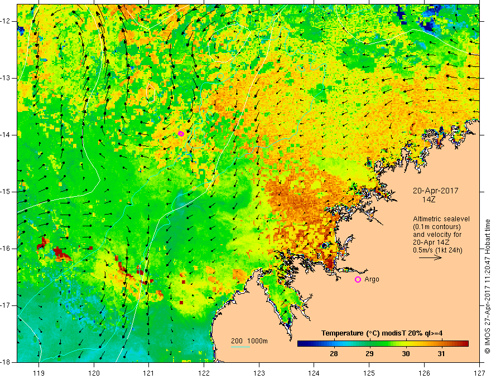Click the latitude label -16
The image size is (491, 379).
6,249
